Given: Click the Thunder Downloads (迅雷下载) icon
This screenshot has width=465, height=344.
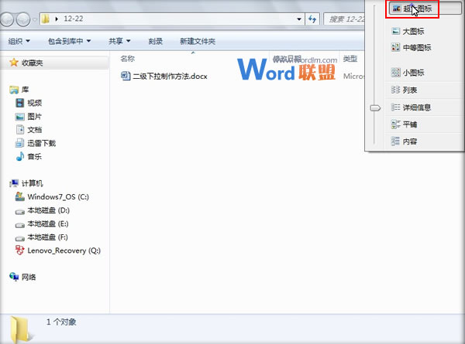Looking at the screenshot, I should point(20,143).
